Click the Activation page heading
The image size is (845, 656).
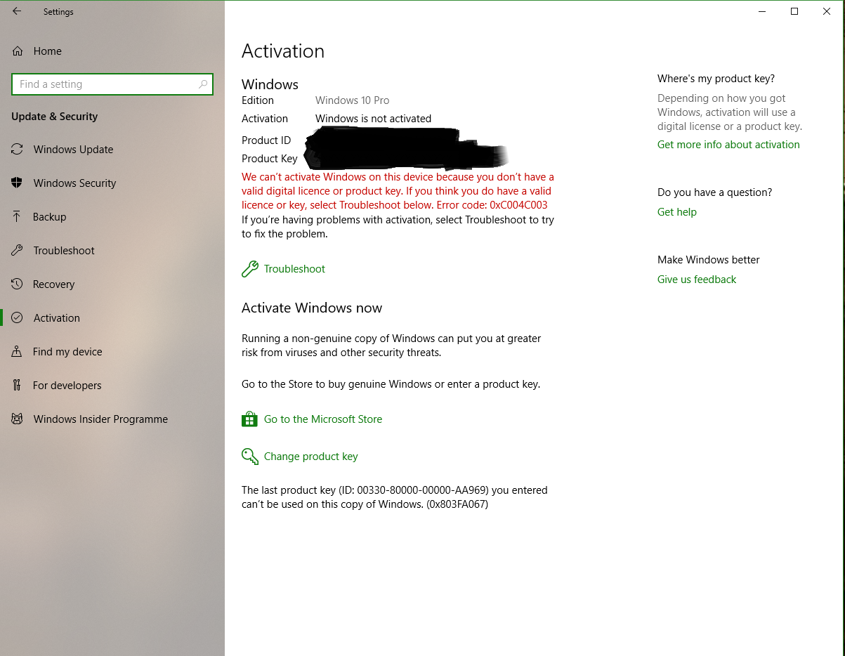[x=283, y=51]
